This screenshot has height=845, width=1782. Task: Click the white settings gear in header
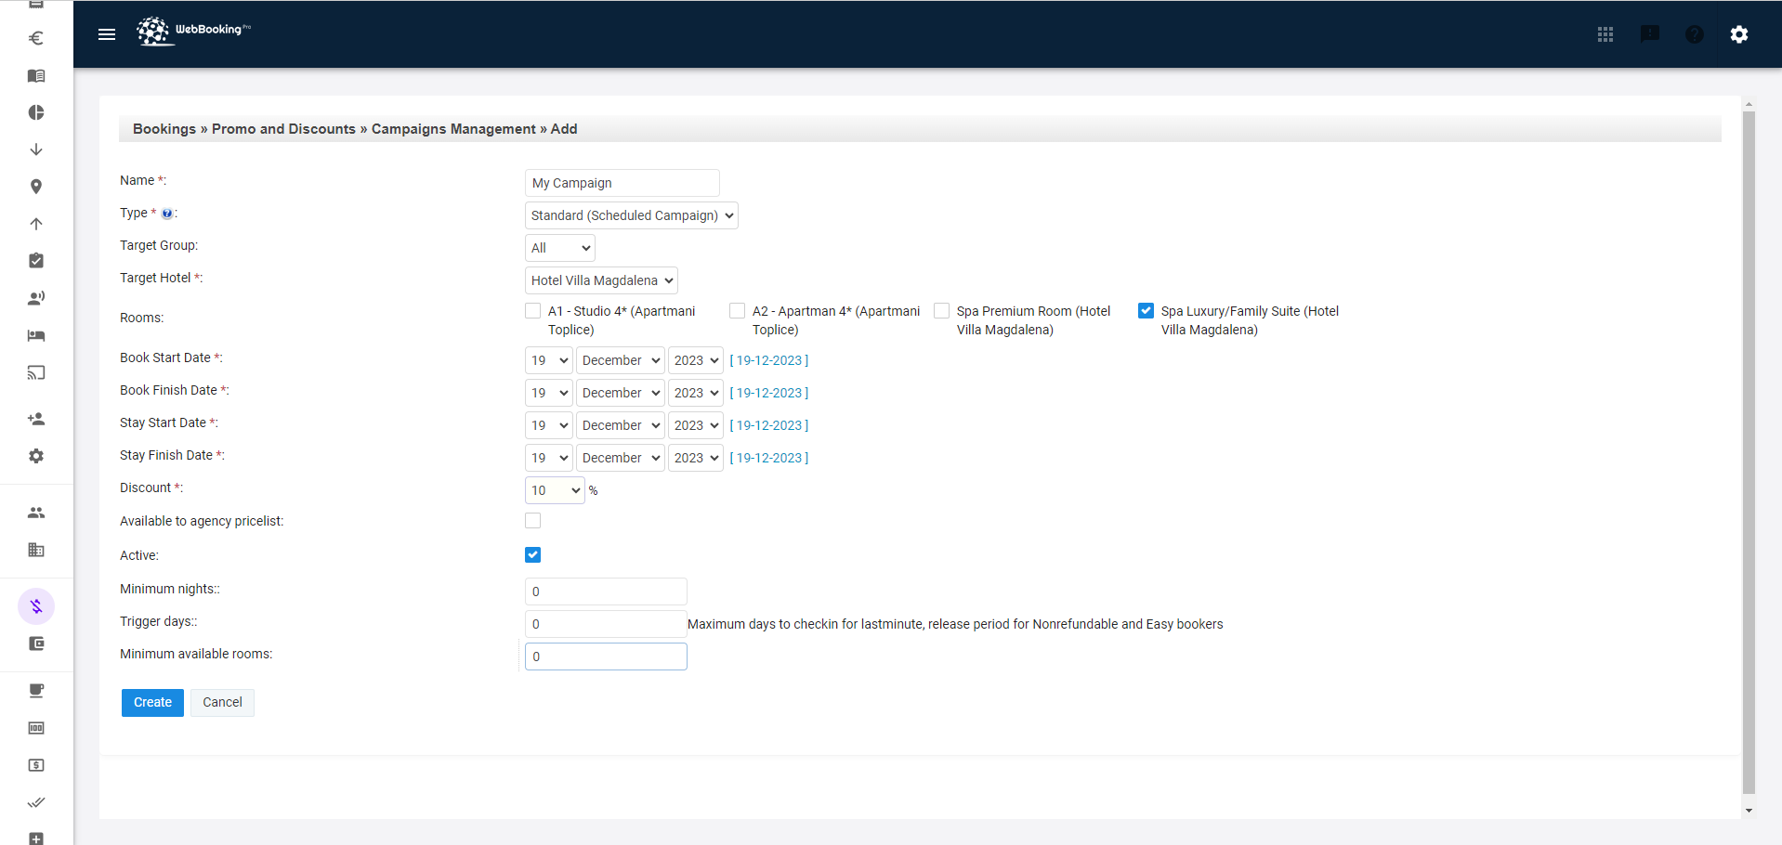pyautogui.click(x=1738, y=34)
